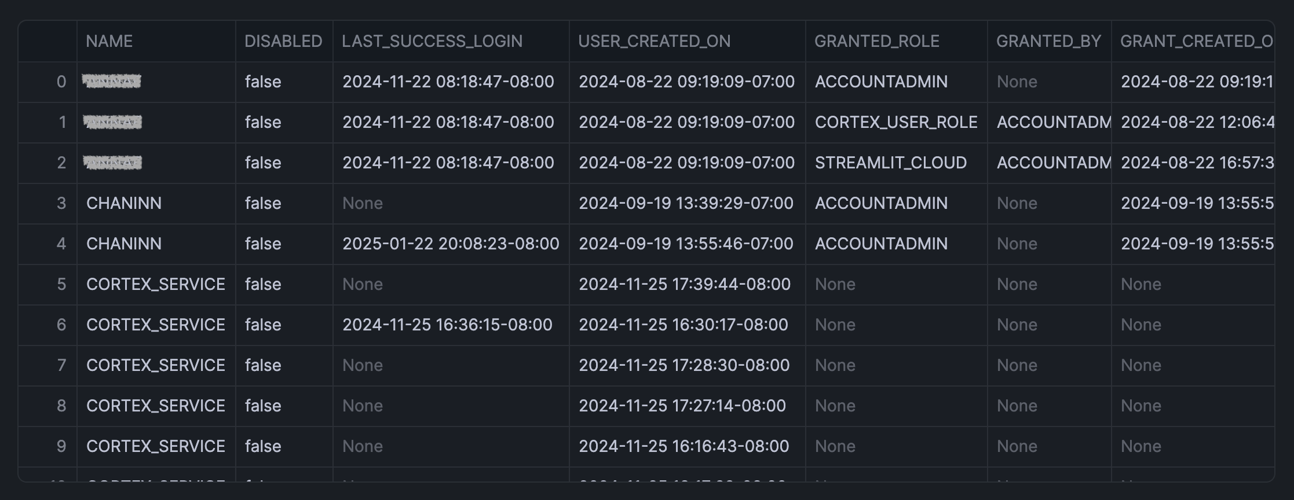Click the STREAMLIT_CLOUD granted role cell

point(891,163)
